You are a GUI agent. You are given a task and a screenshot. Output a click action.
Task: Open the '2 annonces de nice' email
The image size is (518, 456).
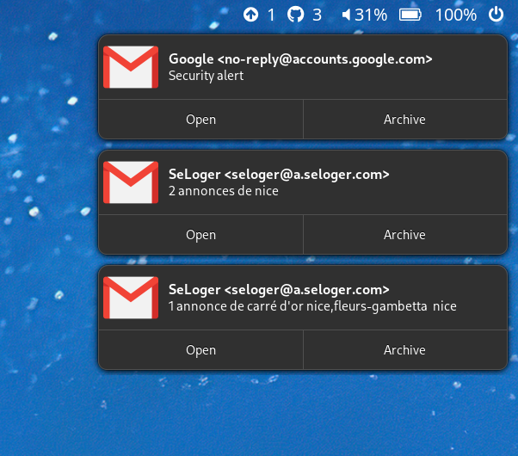point(200,235)
